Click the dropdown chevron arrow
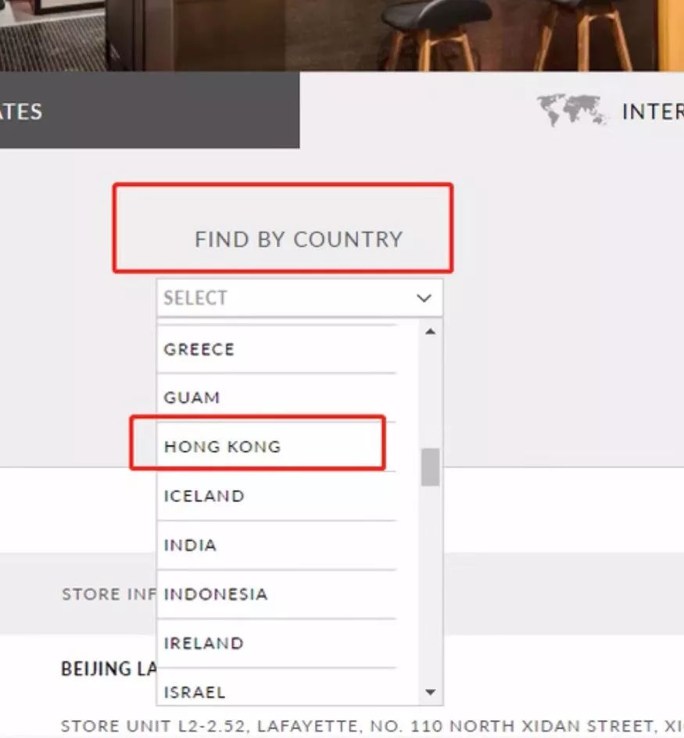The width and height of the screenshot is (684, 738). tap(424, 298)
